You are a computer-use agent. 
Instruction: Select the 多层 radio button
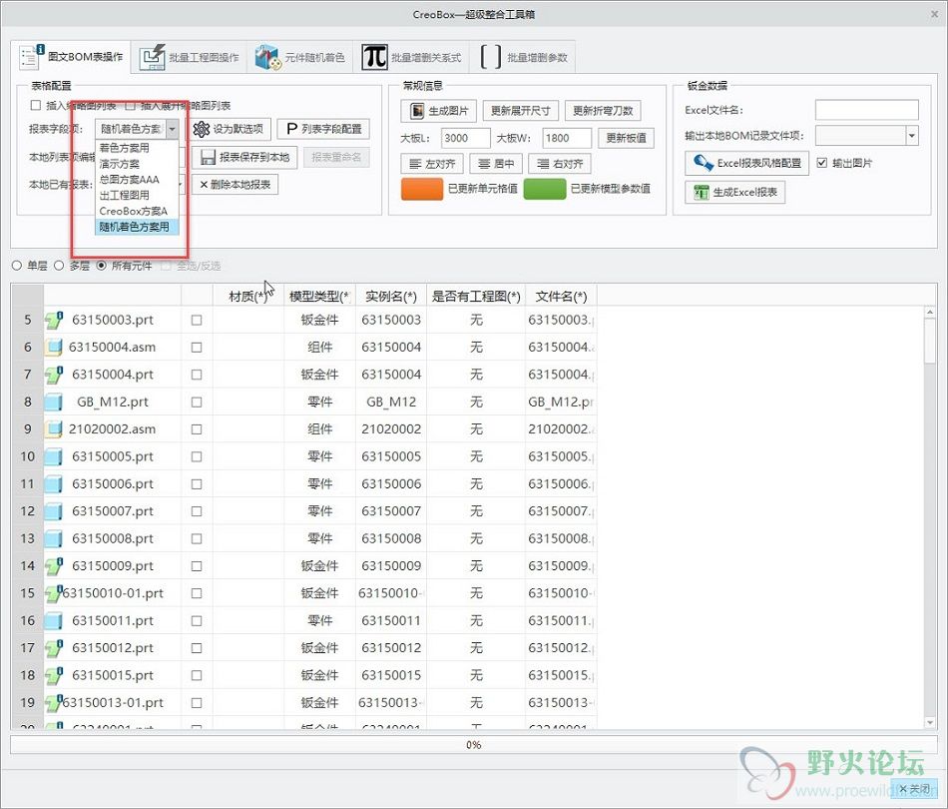(x=59, y=266)
